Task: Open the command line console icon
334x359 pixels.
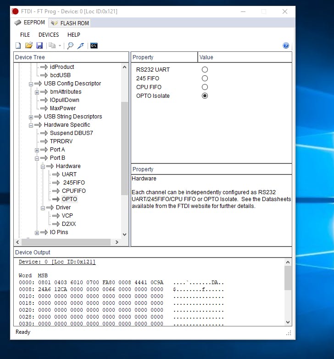Action: pyautogui.click(x=94, y=45)
